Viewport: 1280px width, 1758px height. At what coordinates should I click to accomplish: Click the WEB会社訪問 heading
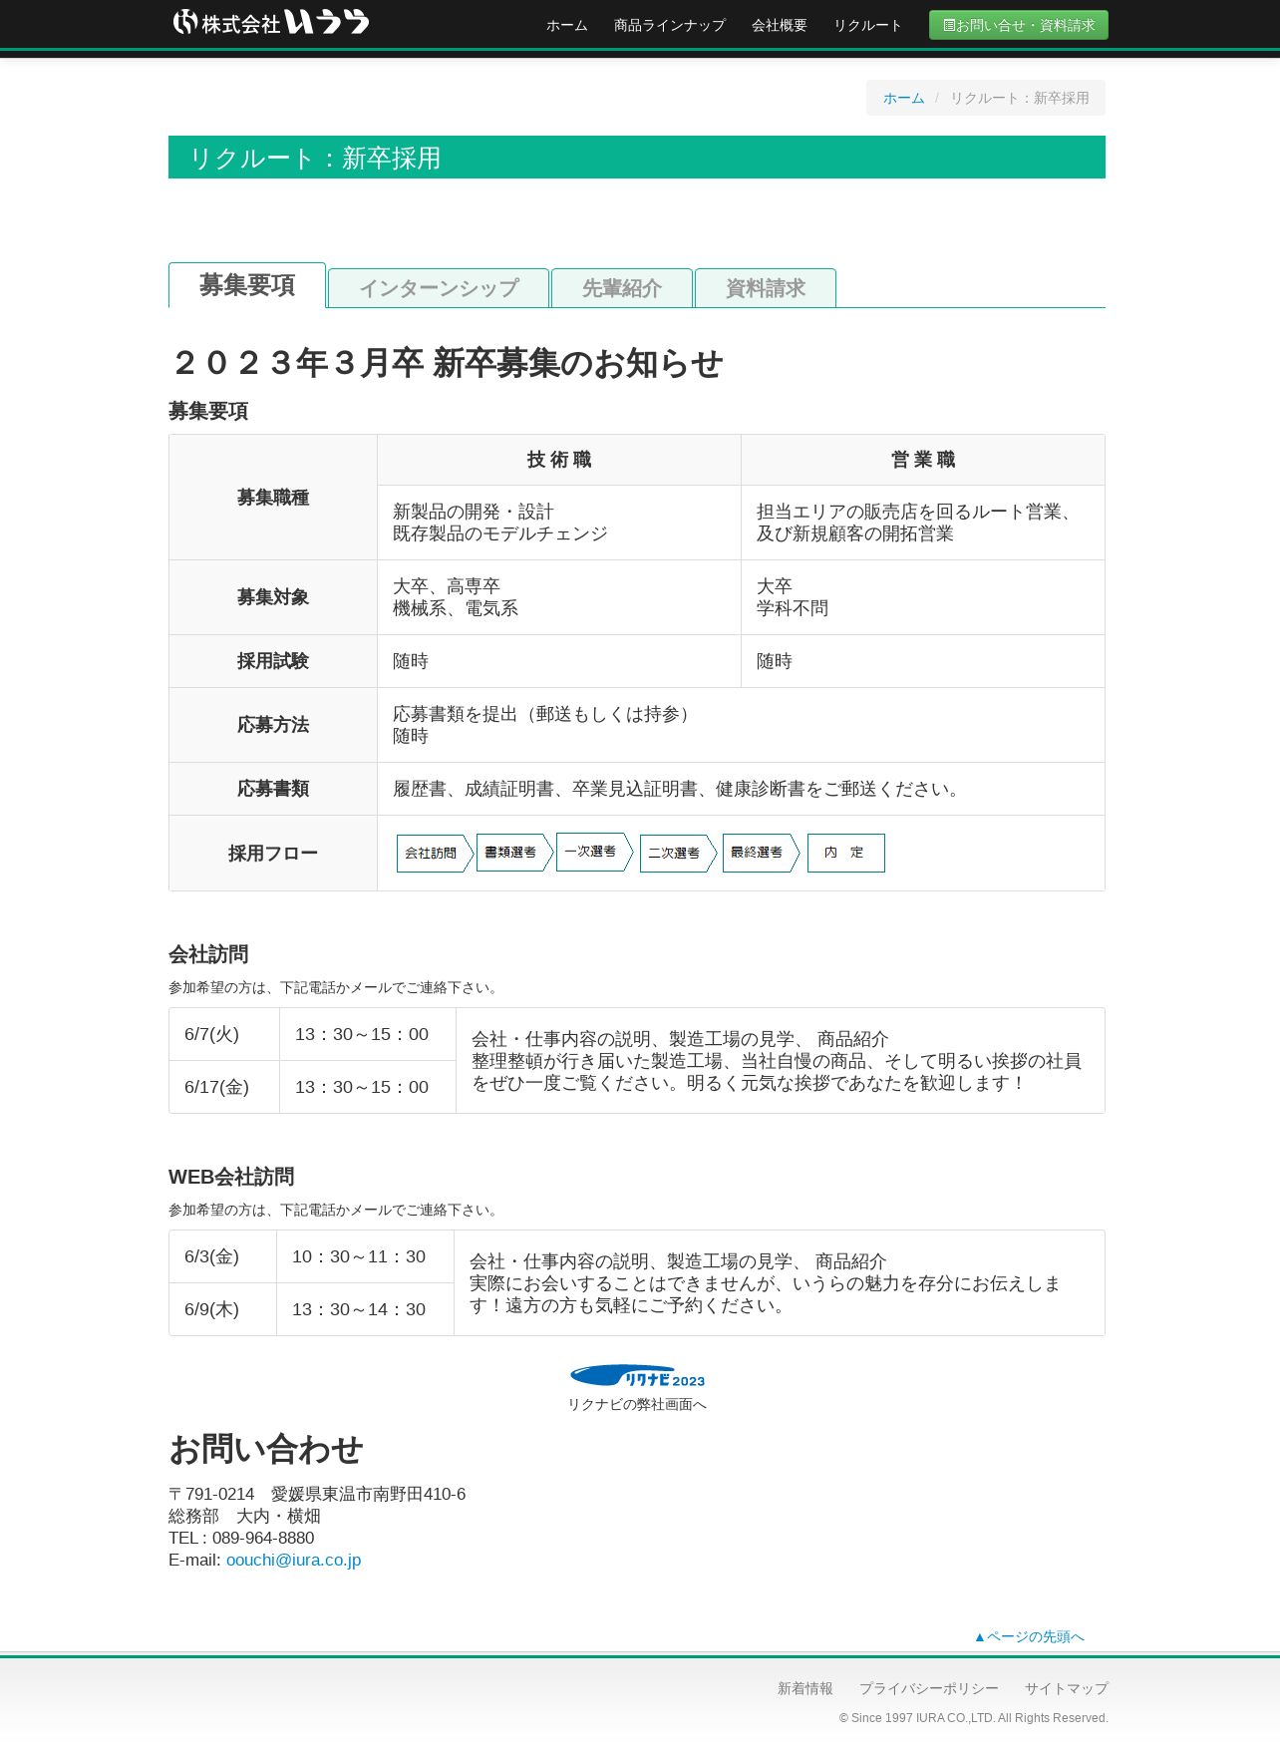point(231,1177)
